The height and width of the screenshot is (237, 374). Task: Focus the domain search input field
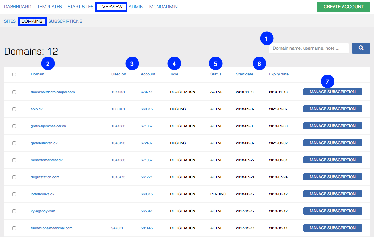308,48
